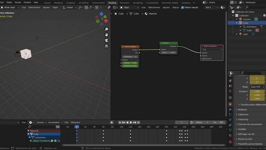Play the animation in reverse

[127, 122]
